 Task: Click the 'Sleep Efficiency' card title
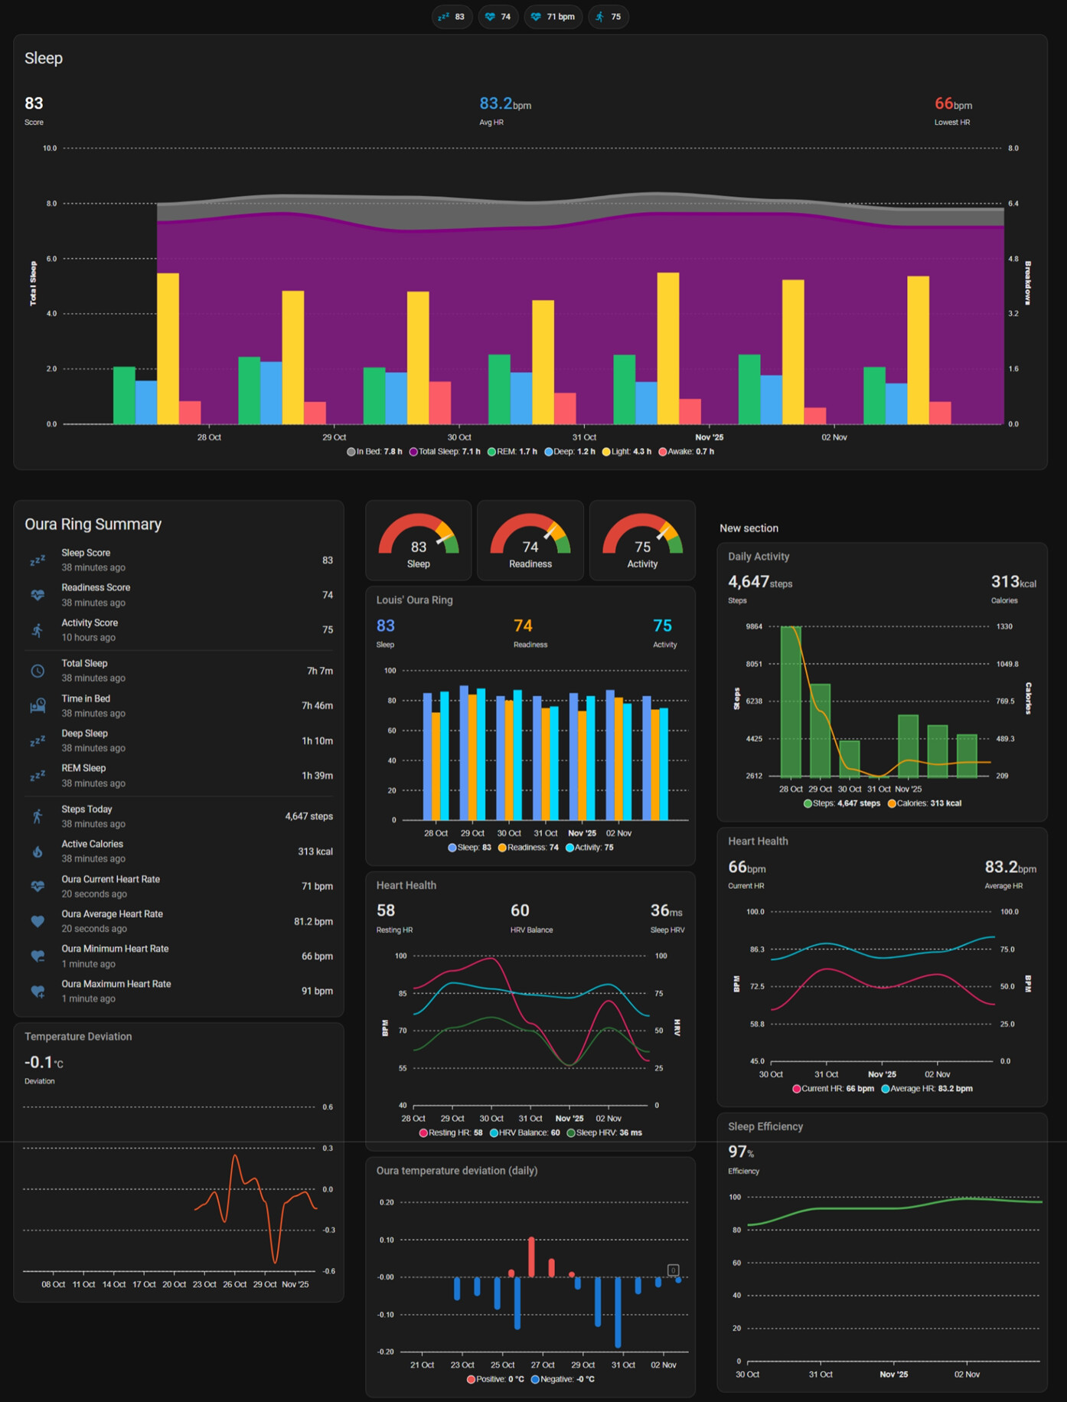pyautogui.click(x=765, y=1126)
